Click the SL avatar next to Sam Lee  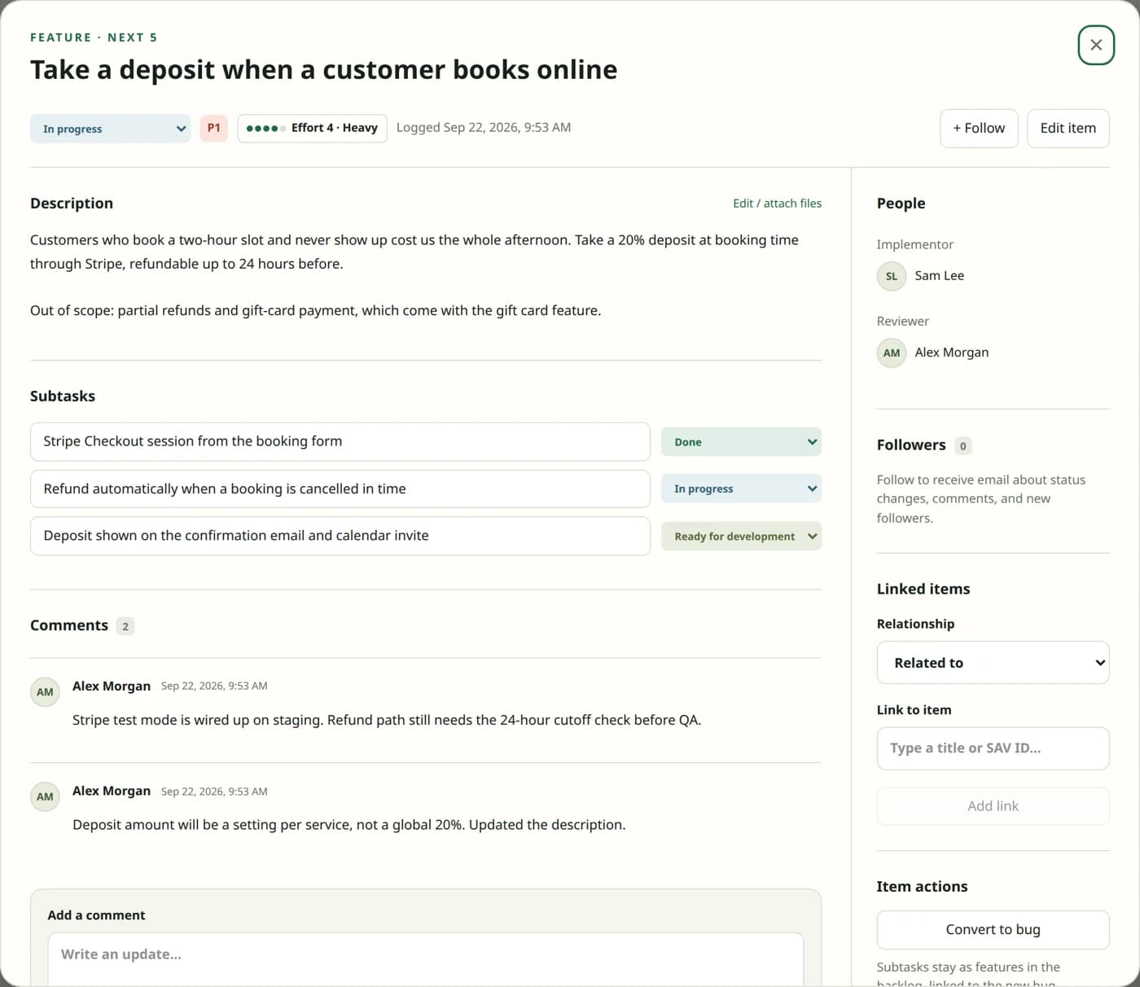coord(892,276)
